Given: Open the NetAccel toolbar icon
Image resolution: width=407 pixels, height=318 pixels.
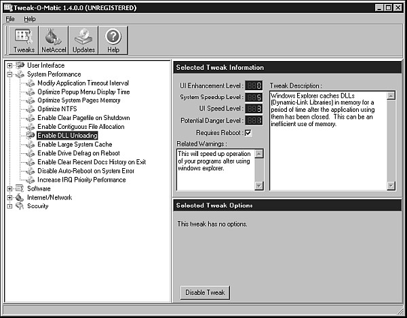Looking at the screenshot, I should (x=54, y=40).
